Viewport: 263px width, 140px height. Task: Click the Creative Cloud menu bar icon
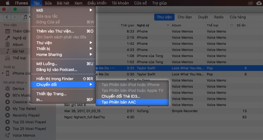point(251,3)
